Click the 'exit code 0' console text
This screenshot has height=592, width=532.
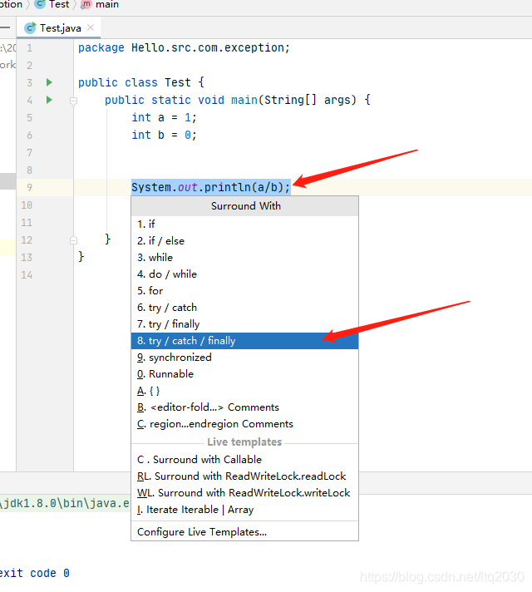coord(35,573)
